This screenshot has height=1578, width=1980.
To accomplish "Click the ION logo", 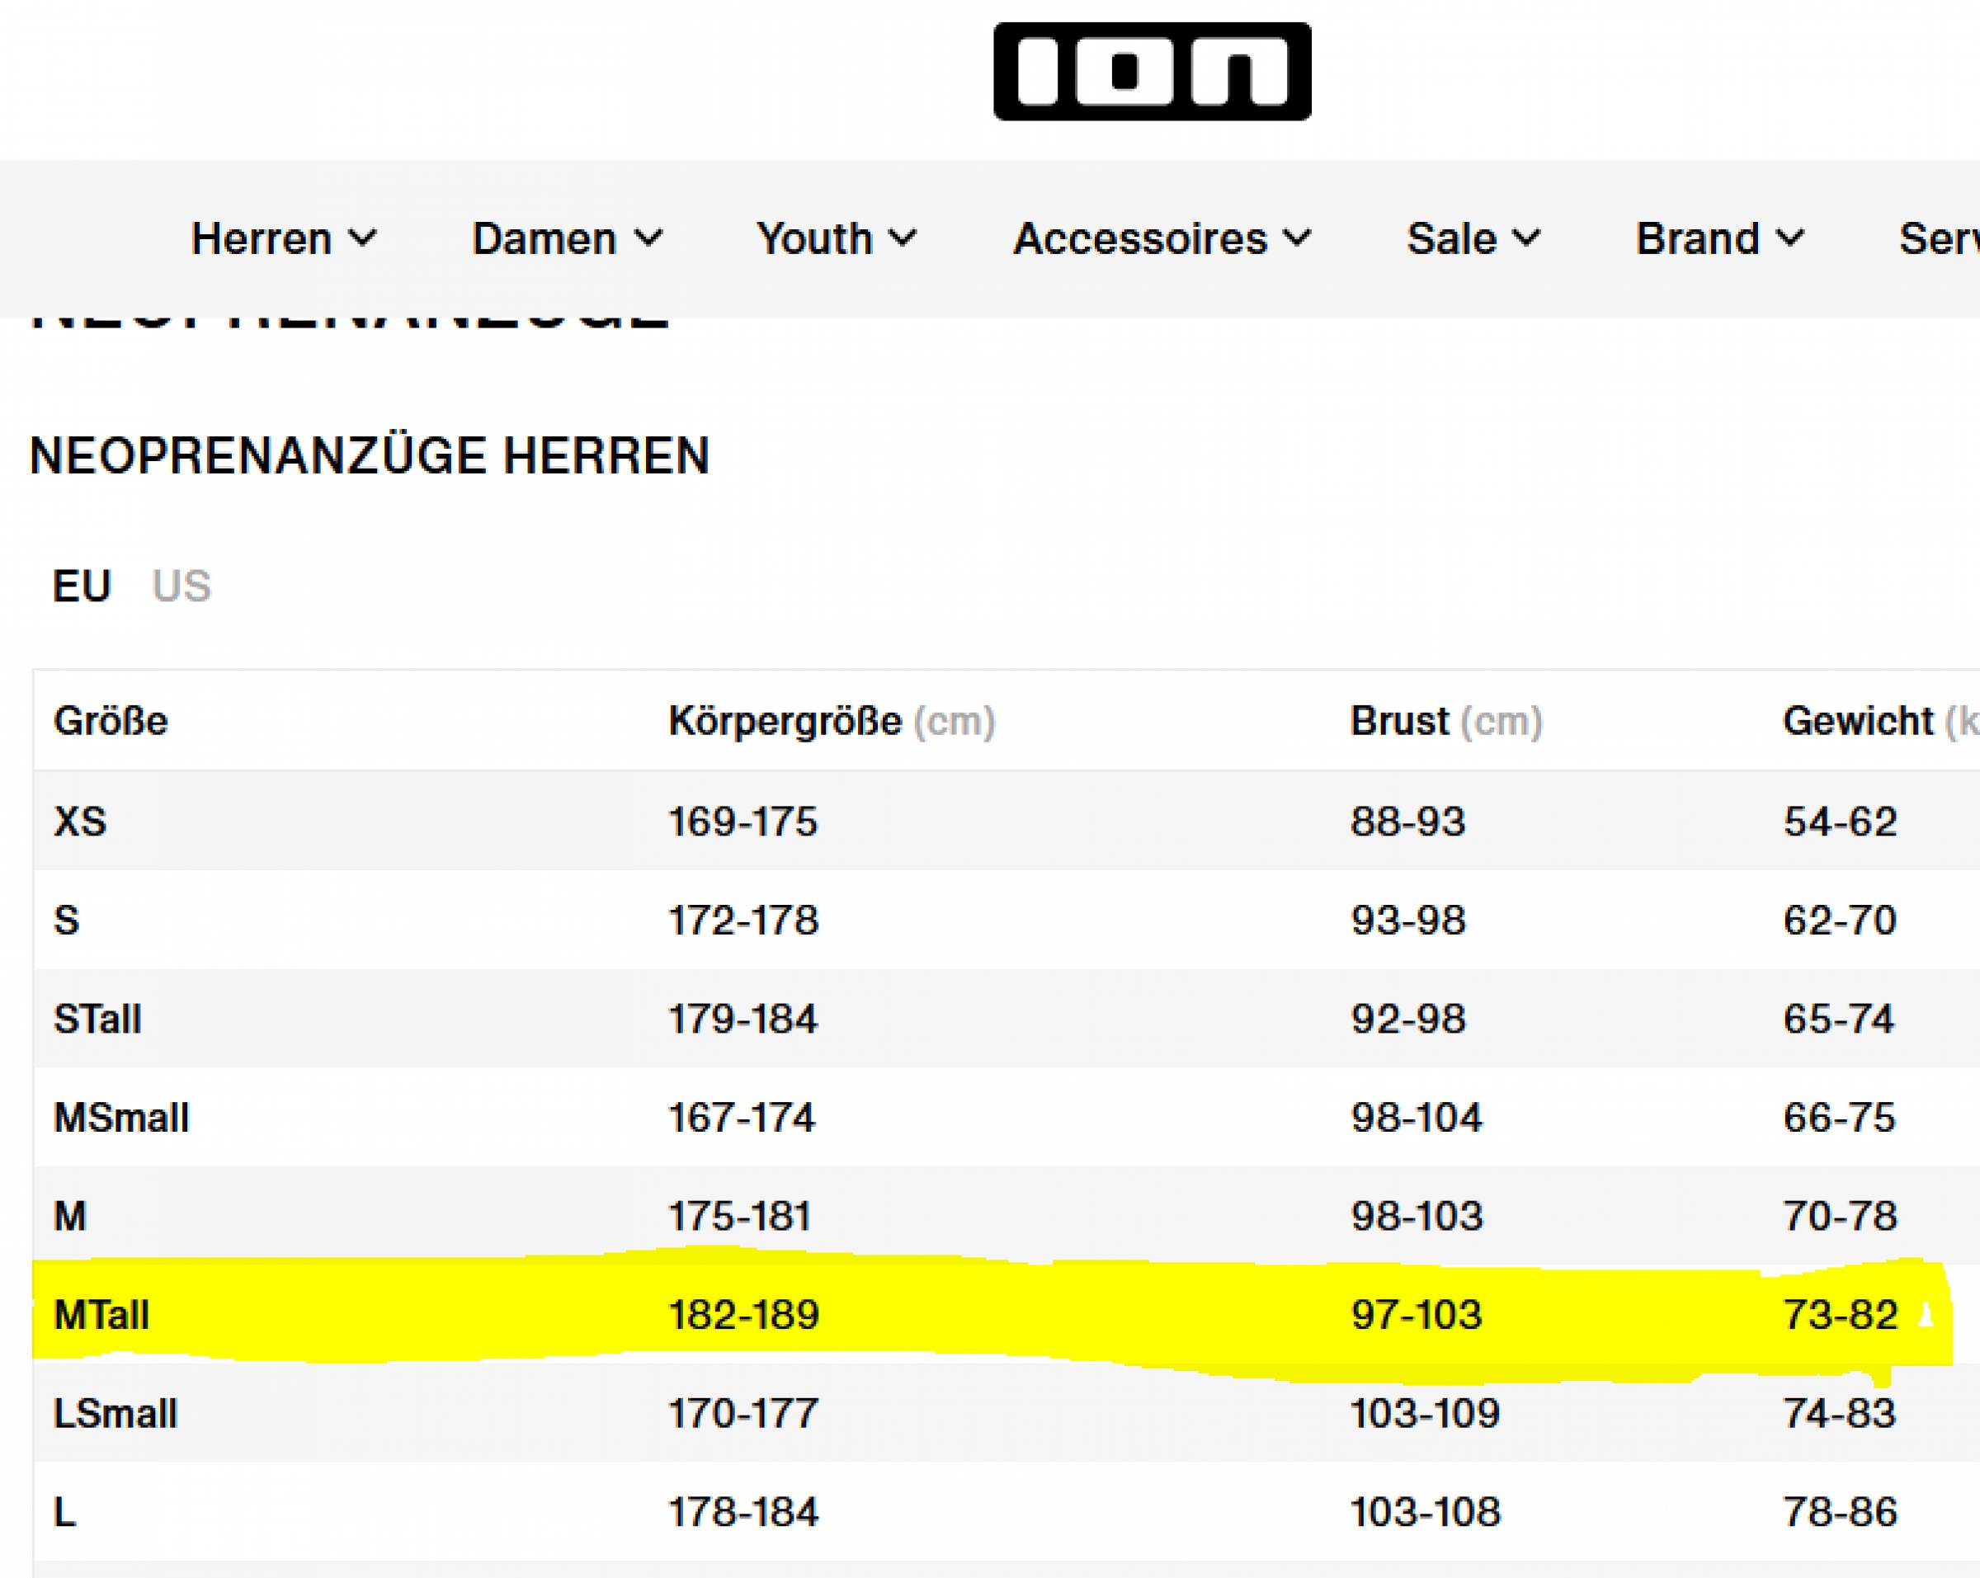I will (x=1152, y=72).
